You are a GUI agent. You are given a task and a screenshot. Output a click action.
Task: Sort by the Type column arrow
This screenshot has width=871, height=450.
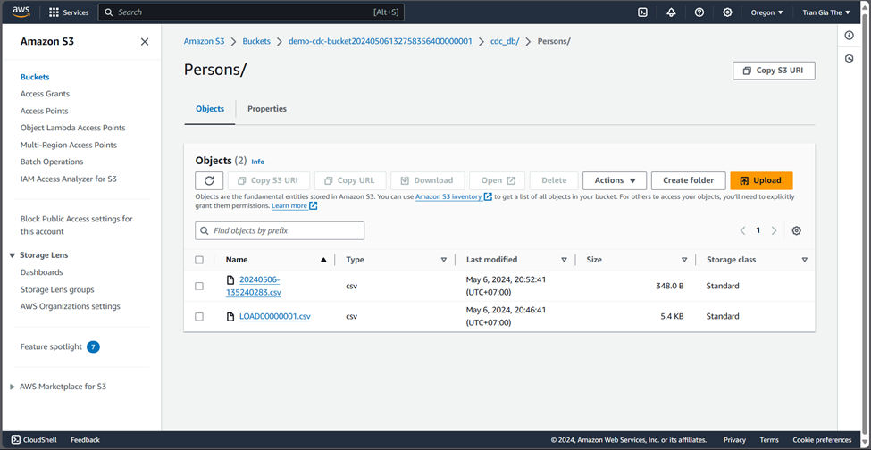(x=444, y=260)
